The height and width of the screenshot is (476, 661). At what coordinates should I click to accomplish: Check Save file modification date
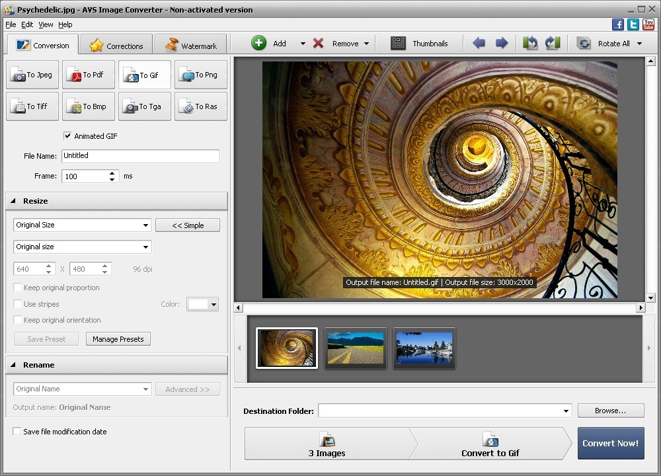(x=17, y=431)
